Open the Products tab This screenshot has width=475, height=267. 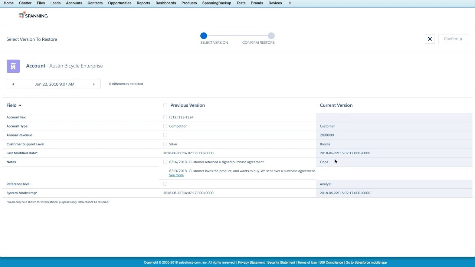point(189,3)
